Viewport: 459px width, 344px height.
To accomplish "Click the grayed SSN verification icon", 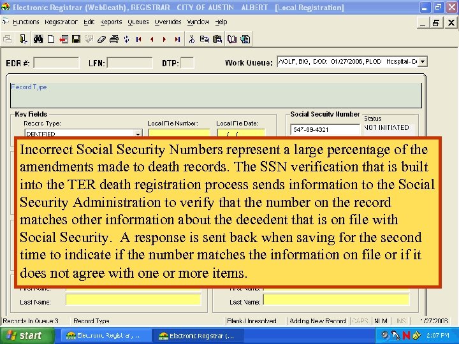I will pyautogui.click(x=89, y=39).
